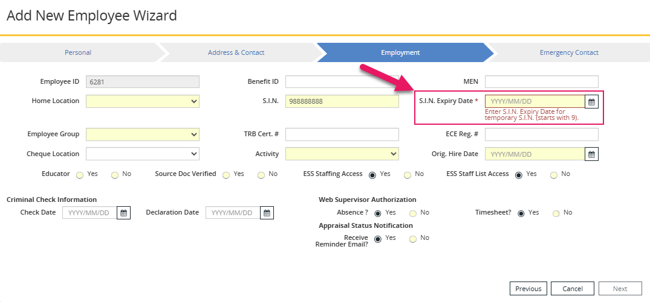The width and height of the screenshot is (650, 302).
Task: Open calendar picker for S.I.N. Expiry Date
Action: 591,102
